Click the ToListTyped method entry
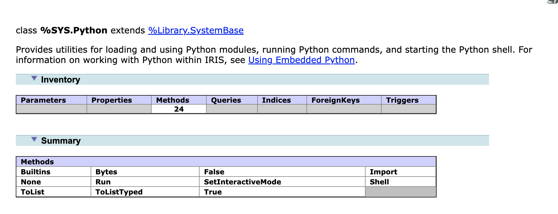This screenshot has height=214, width=558. tap(119, 192)
